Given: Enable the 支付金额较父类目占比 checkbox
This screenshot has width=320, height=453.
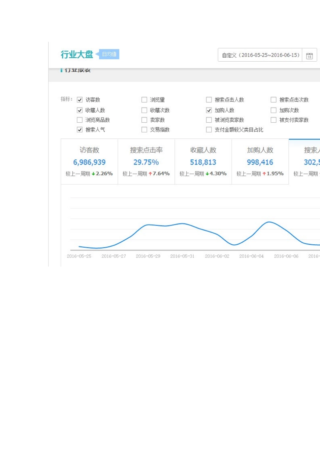Looking at the screenshot, I should tap(209, 130).
